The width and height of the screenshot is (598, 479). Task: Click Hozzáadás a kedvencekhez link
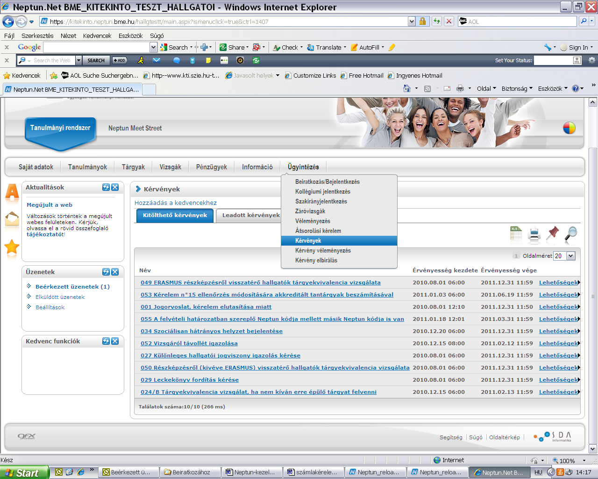click(x=176, y=203)
